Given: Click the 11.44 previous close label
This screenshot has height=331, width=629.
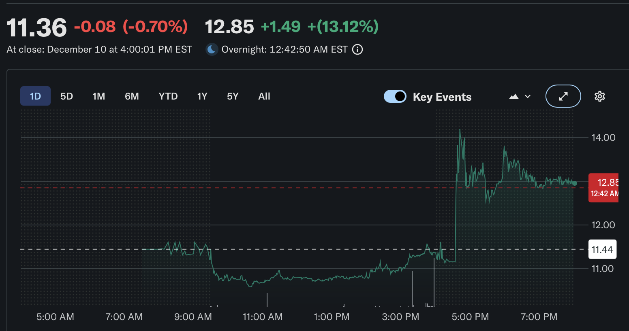Looking at the screenshot, I should coord(602,249).
